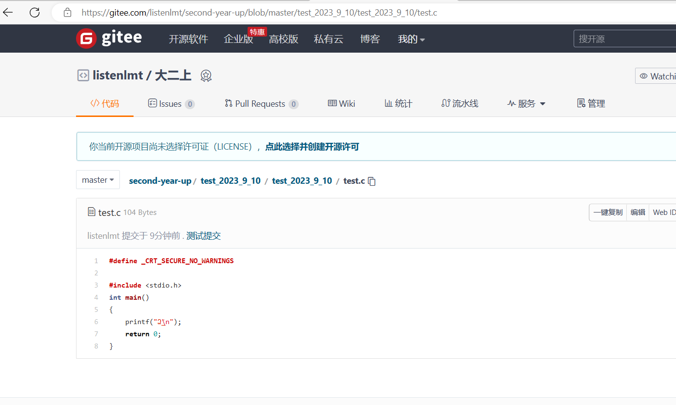Click the 一键复制 button
Image resolution: width=676 pixels, height=405 pixels.
[608, 212]
